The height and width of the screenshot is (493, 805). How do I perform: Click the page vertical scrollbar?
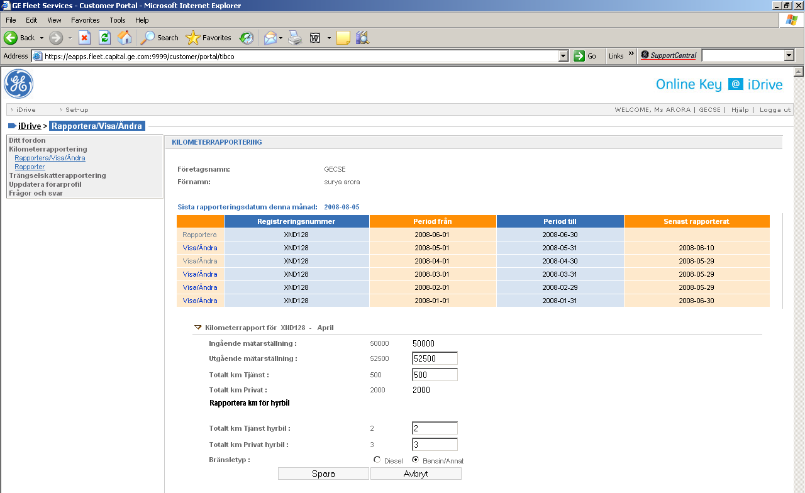click(799, 279)
